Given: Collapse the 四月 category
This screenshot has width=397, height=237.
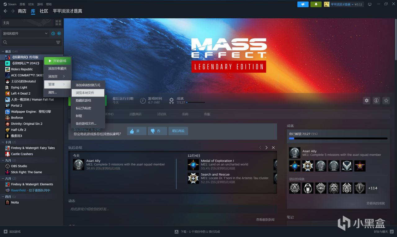Looking at the screenshot, I should (x=3, y=197).
